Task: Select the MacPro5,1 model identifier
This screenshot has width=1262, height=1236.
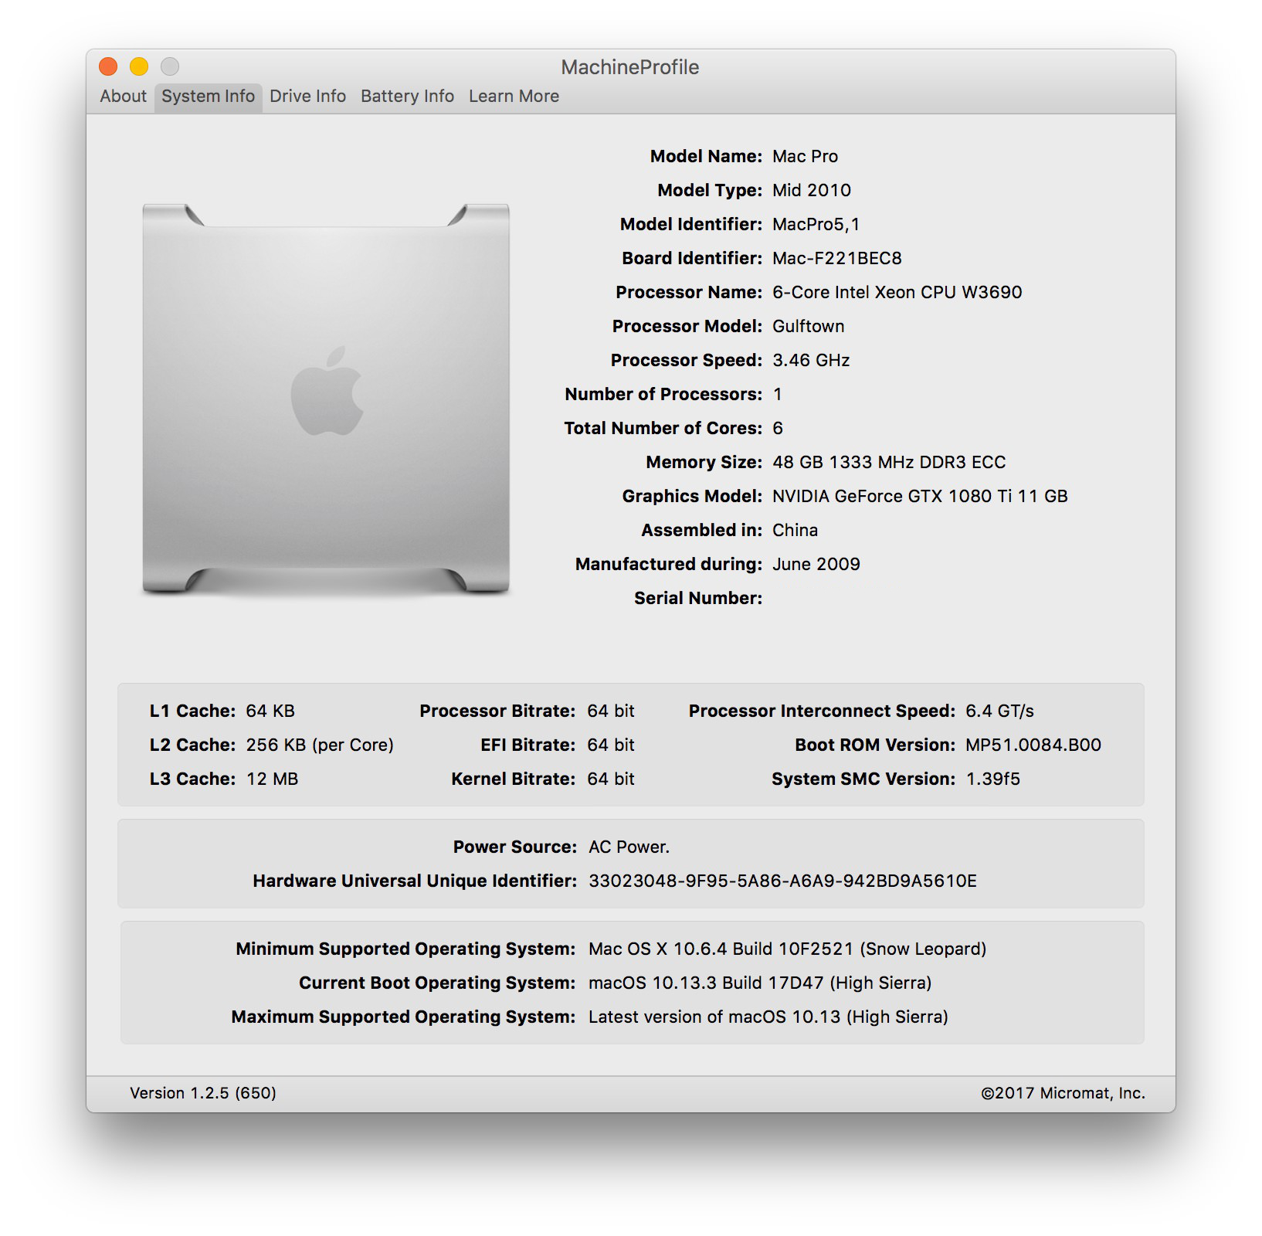Action: point(816,224)
